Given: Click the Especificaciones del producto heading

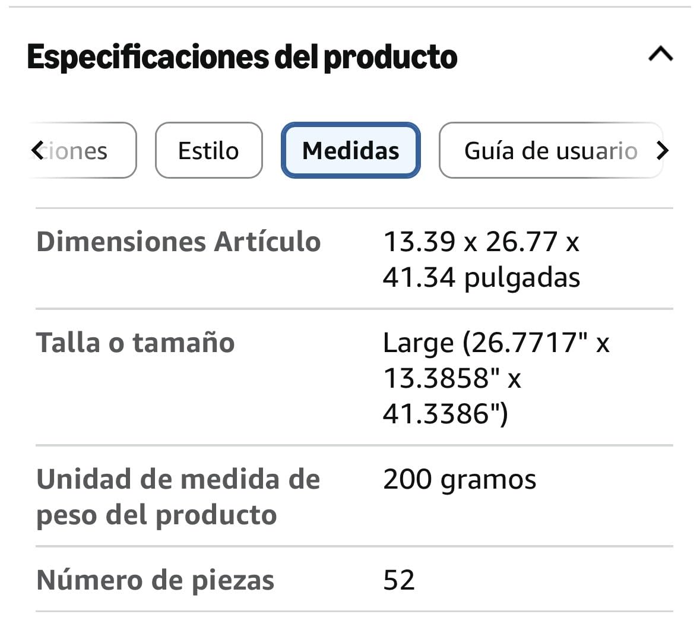Looking at the screenshot, I should [x=242, y=57].
